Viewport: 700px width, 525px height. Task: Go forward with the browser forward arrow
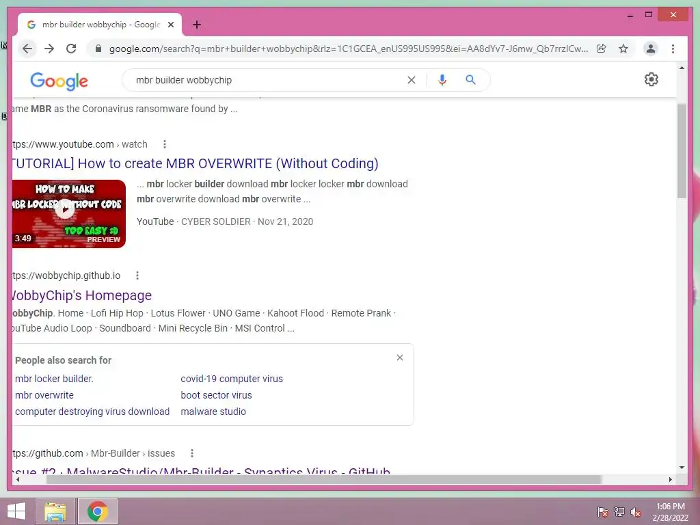tap(49, 49)
